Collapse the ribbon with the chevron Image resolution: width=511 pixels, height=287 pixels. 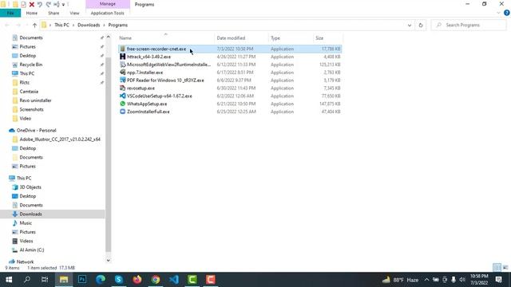(498, 13)
